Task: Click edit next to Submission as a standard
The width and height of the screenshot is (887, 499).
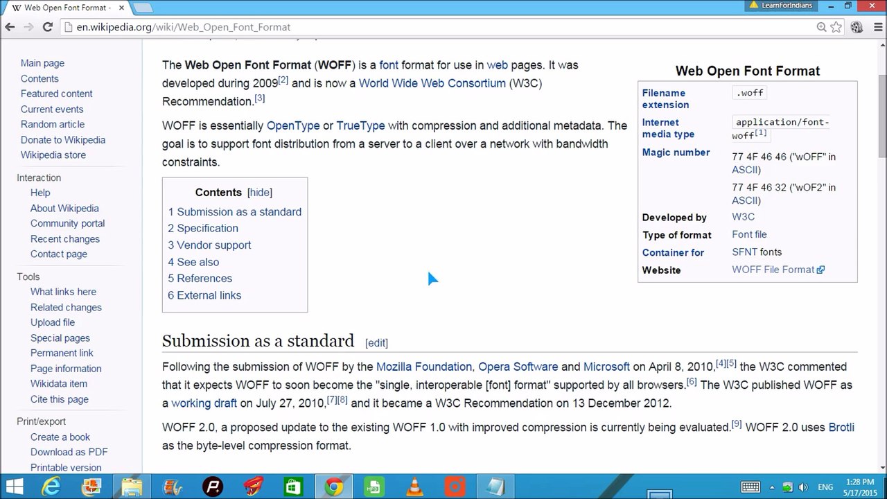Action: pos(376,343)
